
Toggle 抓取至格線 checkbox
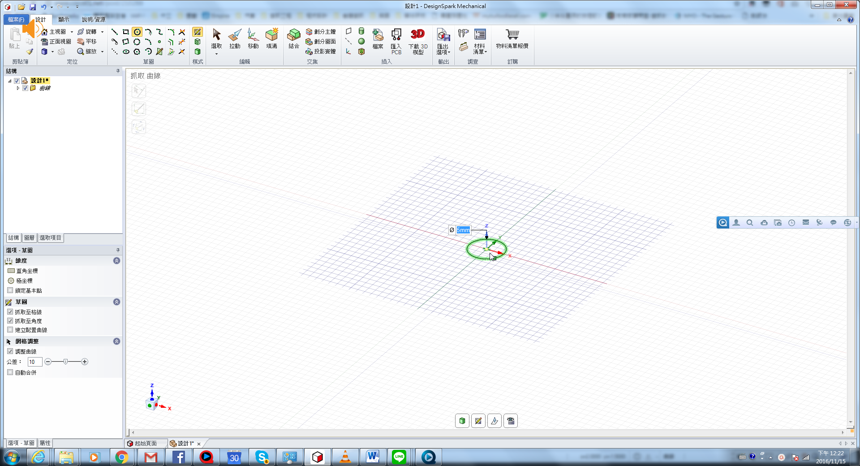coord(10,312)
